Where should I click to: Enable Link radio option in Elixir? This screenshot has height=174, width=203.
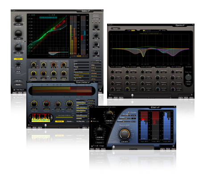91,119
